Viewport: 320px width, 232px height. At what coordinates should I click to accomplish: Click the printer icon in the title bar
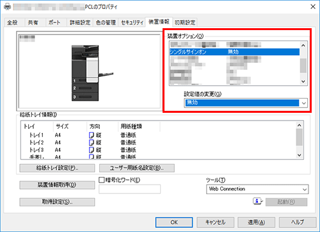8,6
